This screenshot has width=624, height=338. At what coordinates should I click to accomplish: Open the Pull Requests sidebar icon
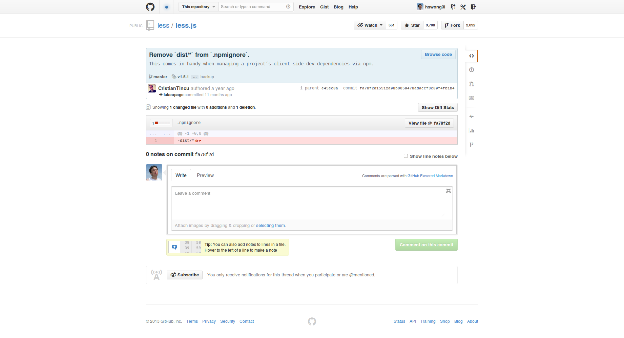pos(472,84)
